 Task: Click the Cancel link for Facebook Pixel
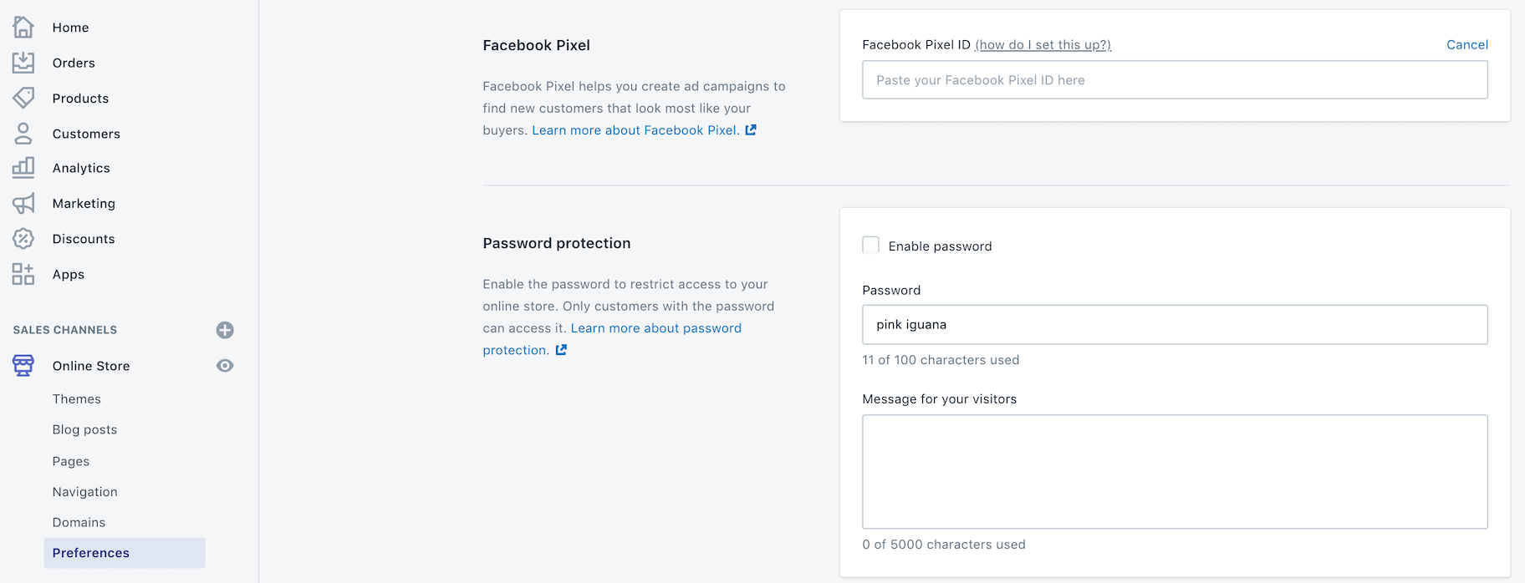click(1466, 44)
